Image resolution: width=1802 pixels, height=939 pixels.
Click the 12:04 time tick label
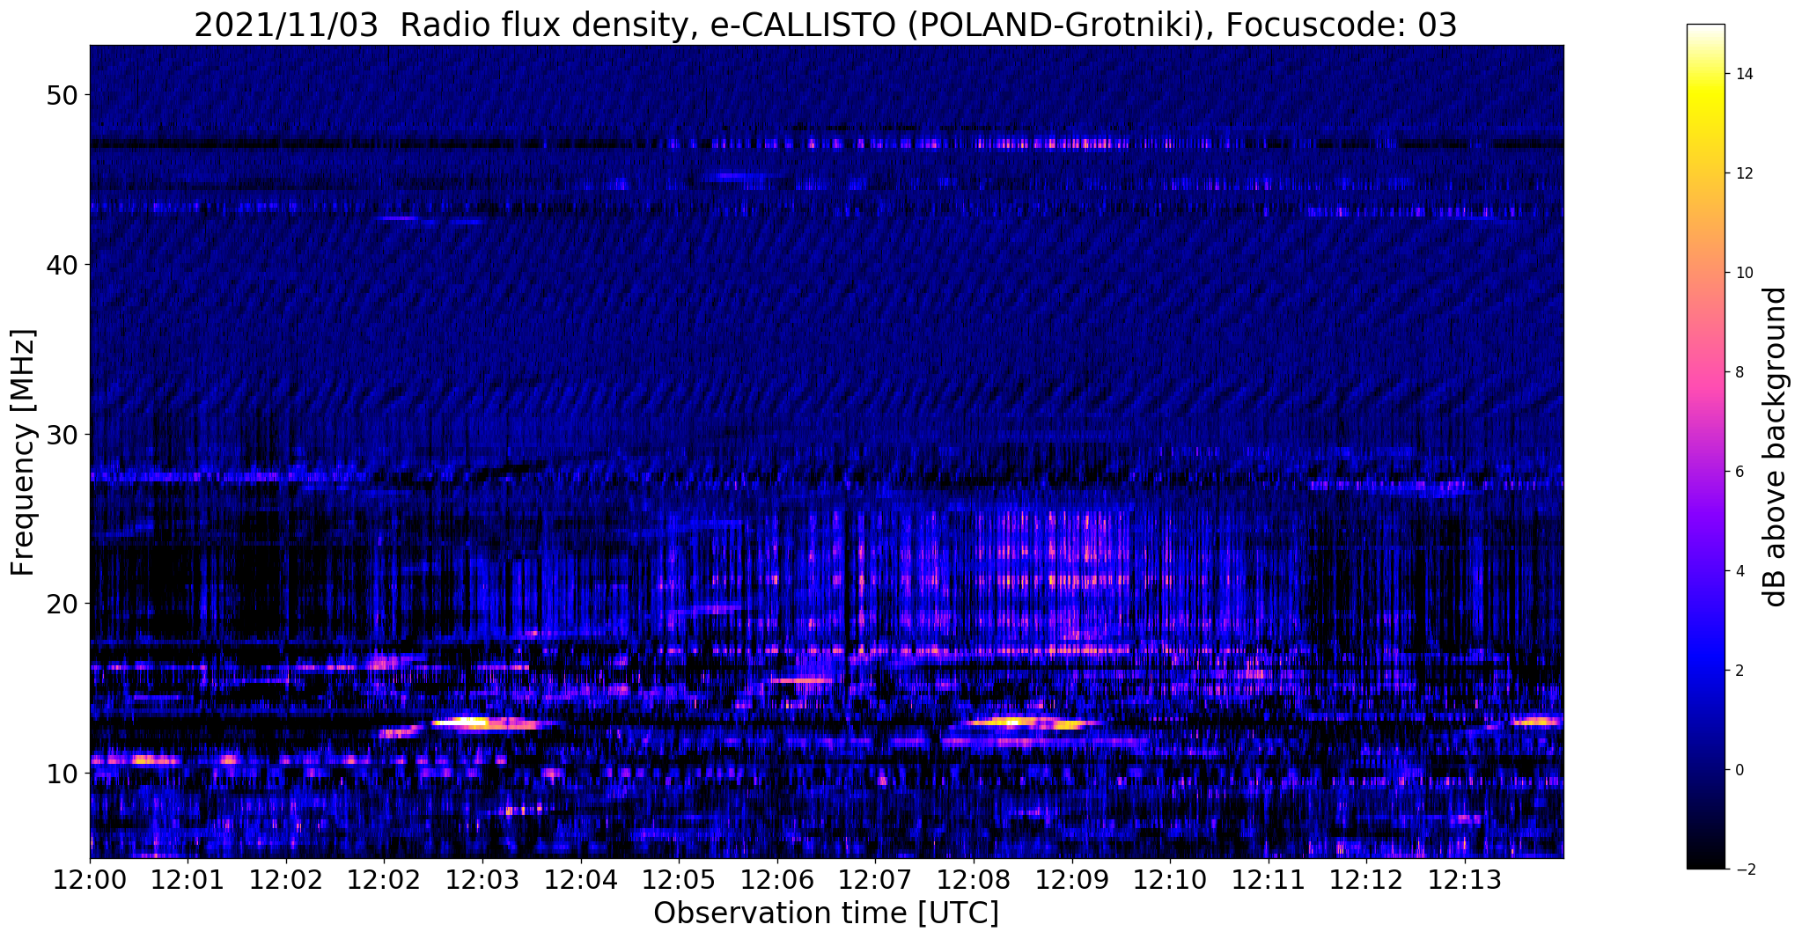coord(580,879)
